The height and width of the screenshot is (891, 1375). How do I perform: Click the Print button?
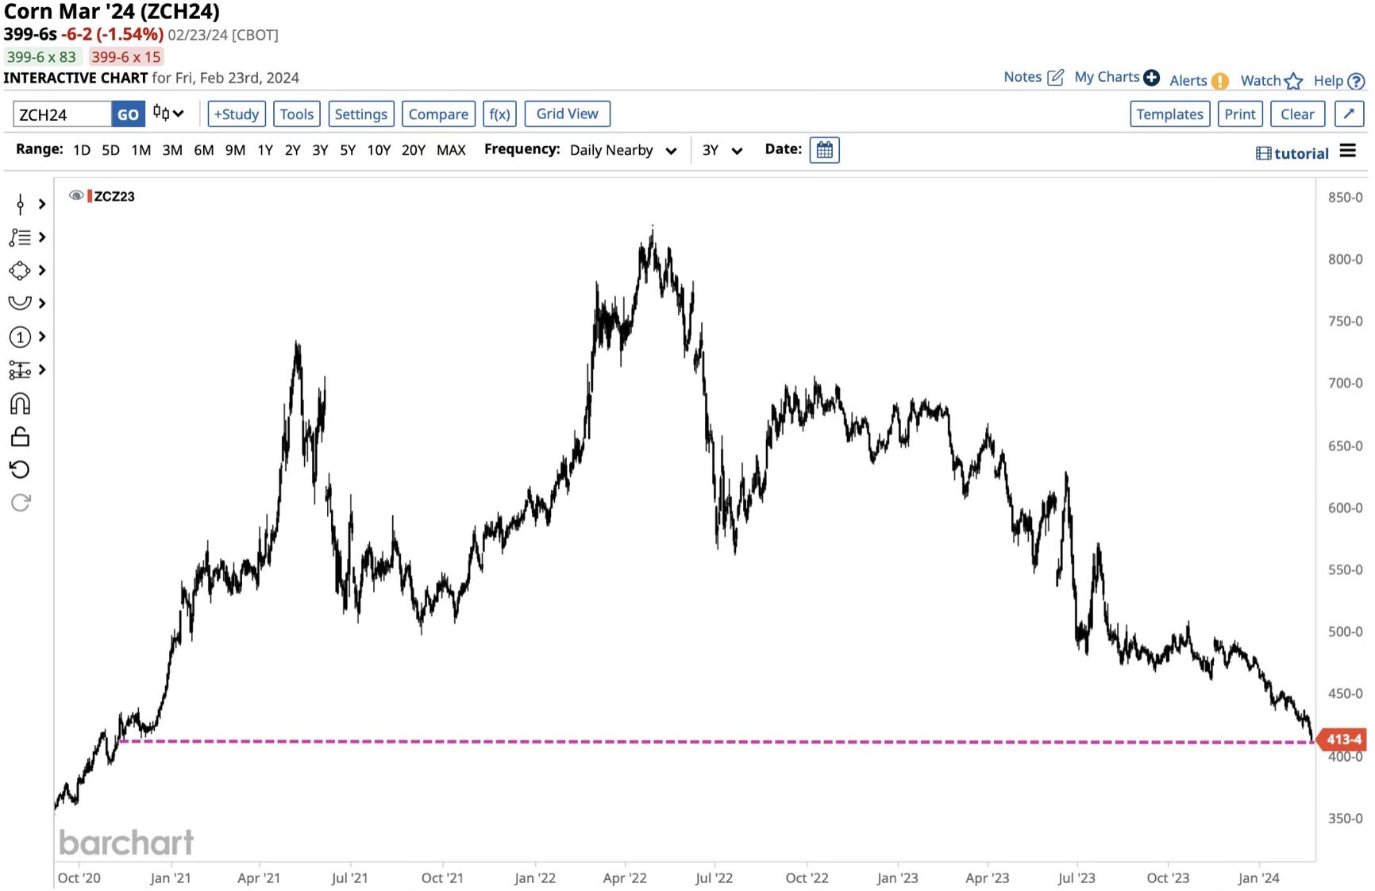pos(1240,114)
